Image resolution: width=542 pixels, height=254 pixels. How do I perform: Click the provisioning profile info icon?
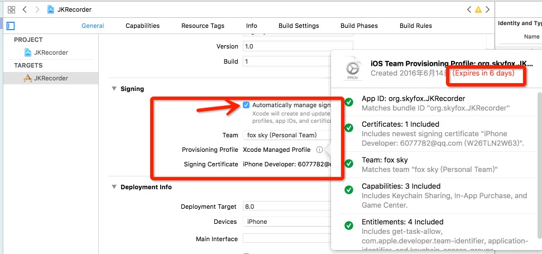(x=319, y=150)
